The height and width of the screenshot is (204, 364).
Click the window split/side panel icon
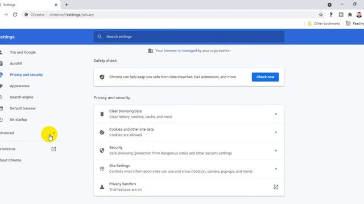click(x=341, y=15)
